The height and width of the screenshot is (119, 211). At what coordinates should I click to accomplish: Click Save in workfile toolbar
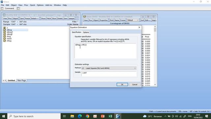[x=22, y=19]
